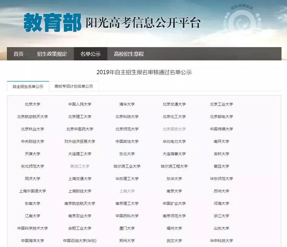Image resolution: width=287 pixels, height=247 pixels.
Task: Open the 河海大学 link
Action: point(221,203)
